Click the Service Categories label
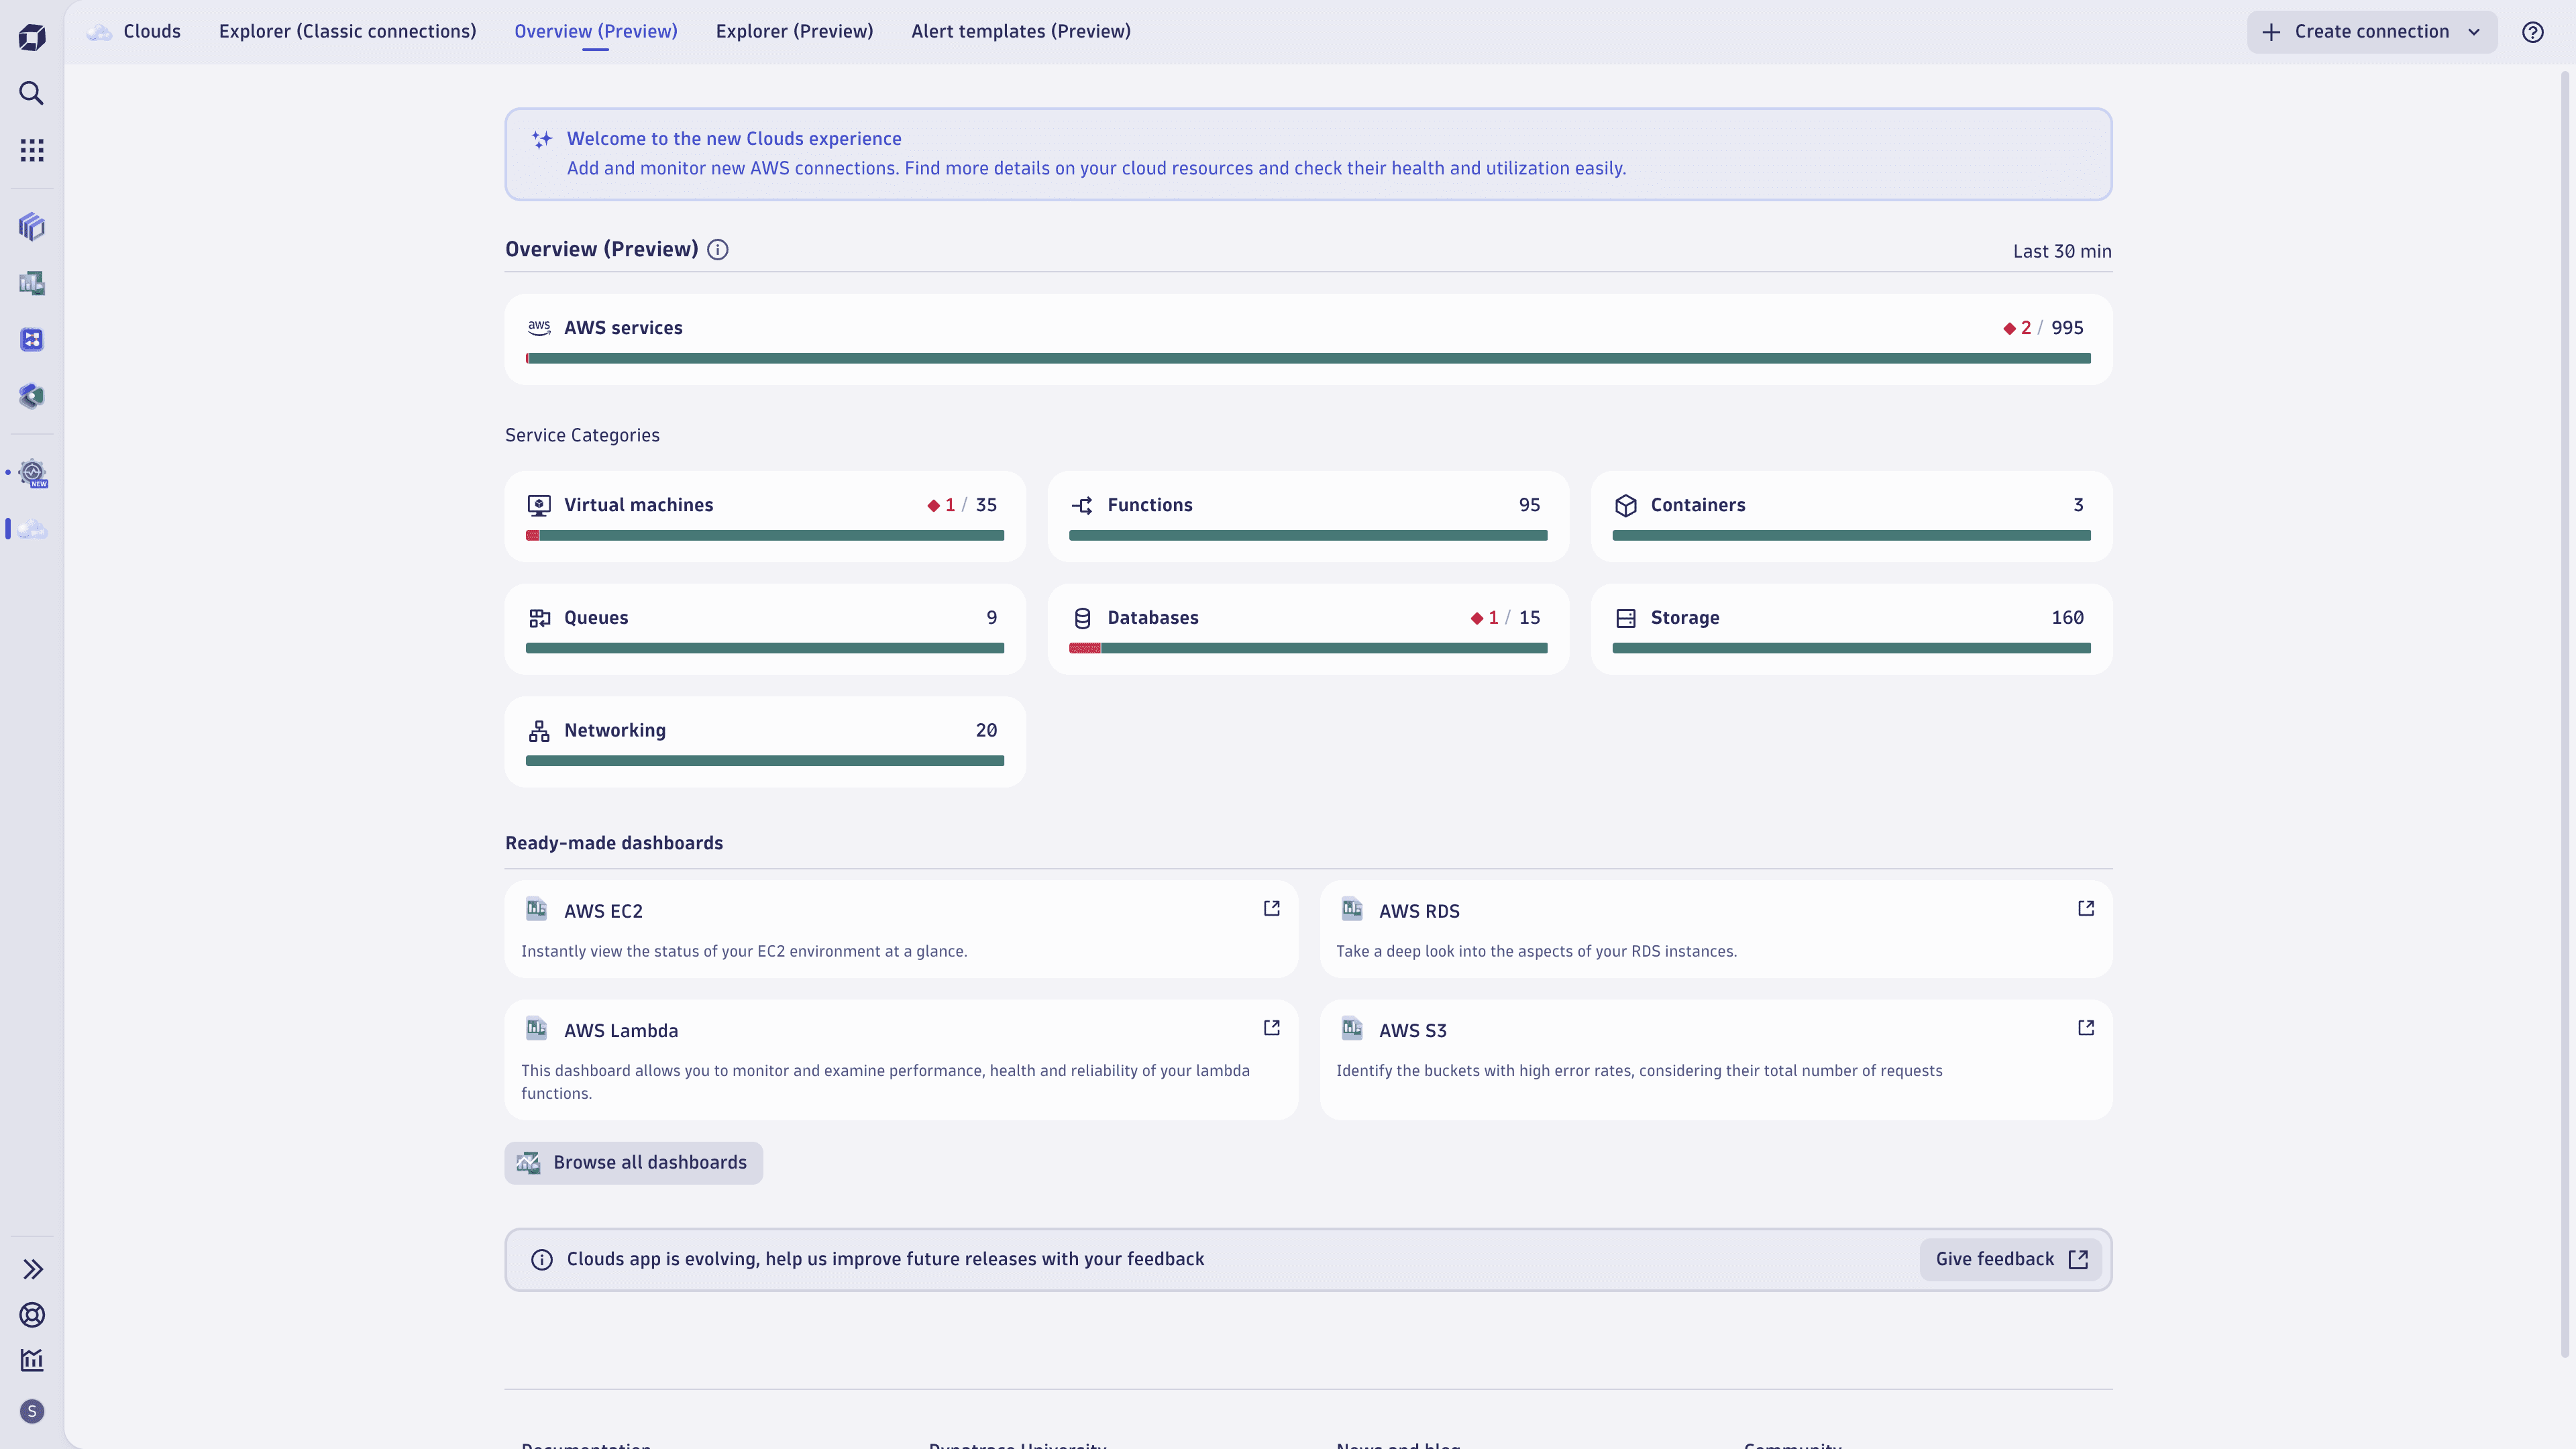2576x1449 pixels. point(582,435)
